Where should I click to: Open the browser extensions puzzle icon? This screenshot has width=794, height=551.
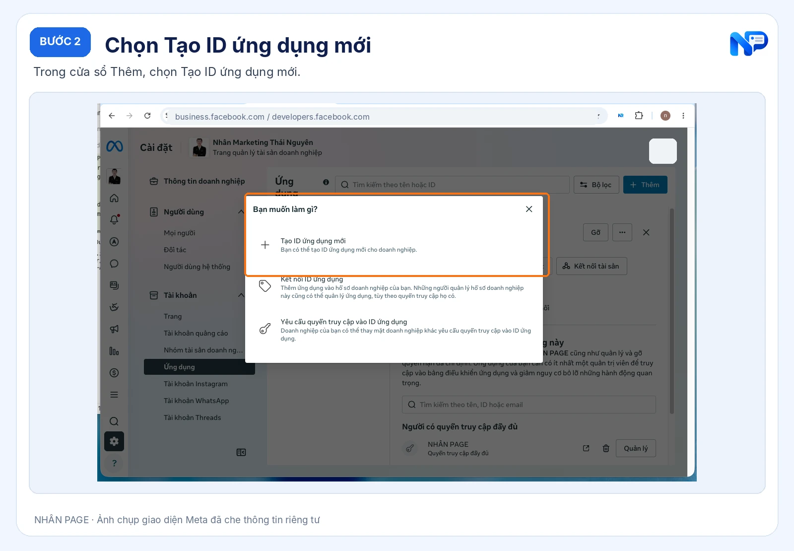click(639, 116)
